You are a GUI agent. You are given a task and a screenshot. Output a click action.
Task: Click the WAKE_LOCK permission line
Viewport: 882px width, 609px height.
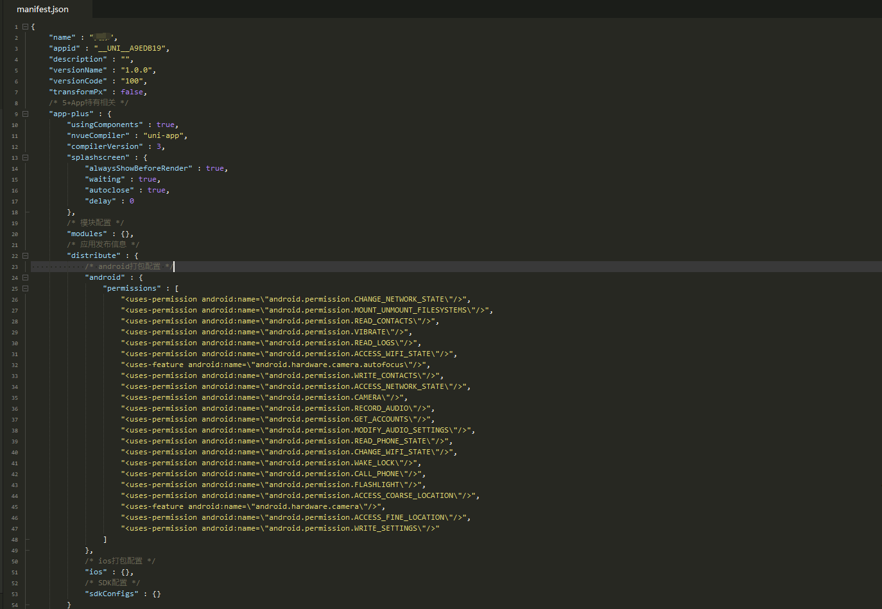click(271, 463)
